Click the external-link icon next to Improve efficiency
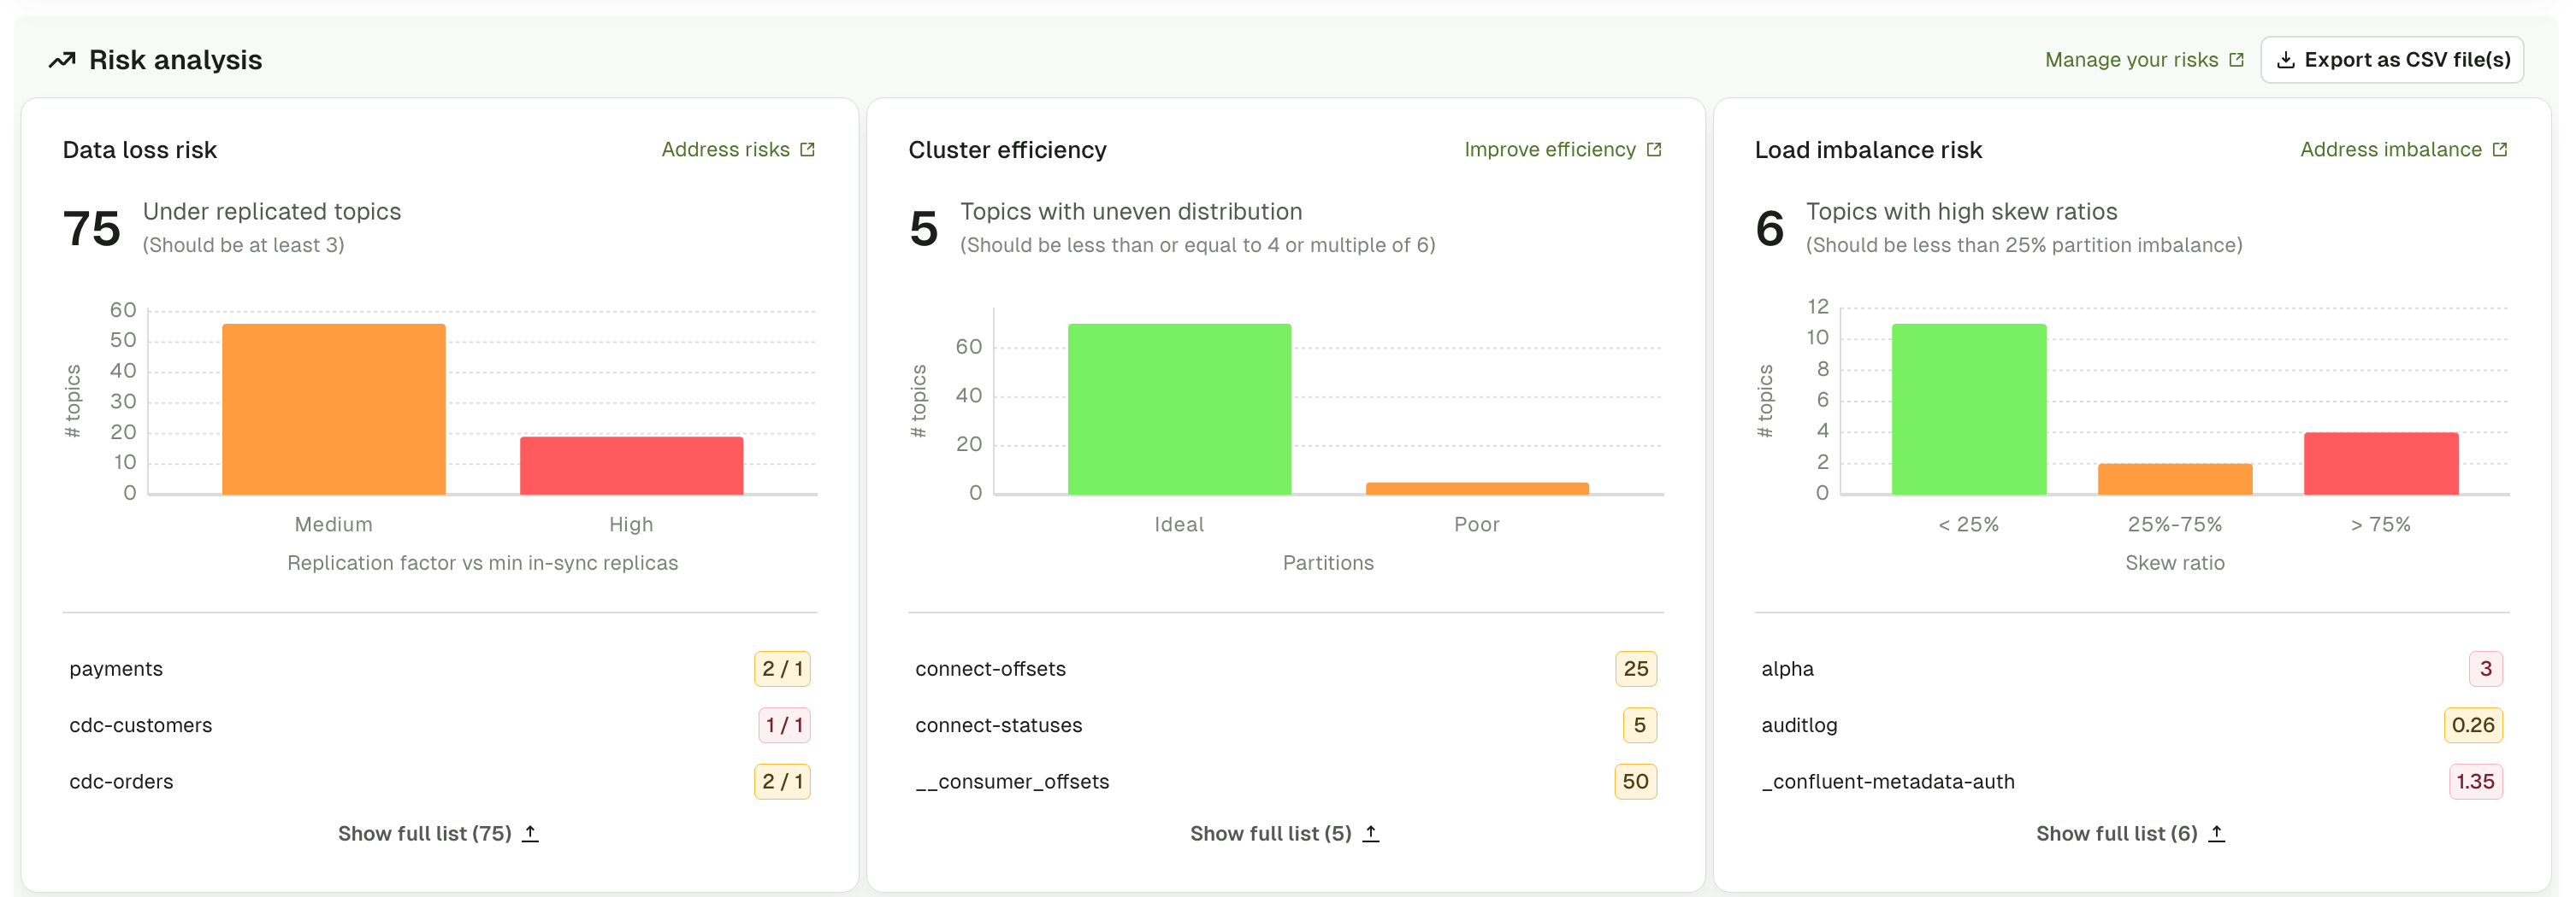The image size is (2576, 897). pos(1653,149)
